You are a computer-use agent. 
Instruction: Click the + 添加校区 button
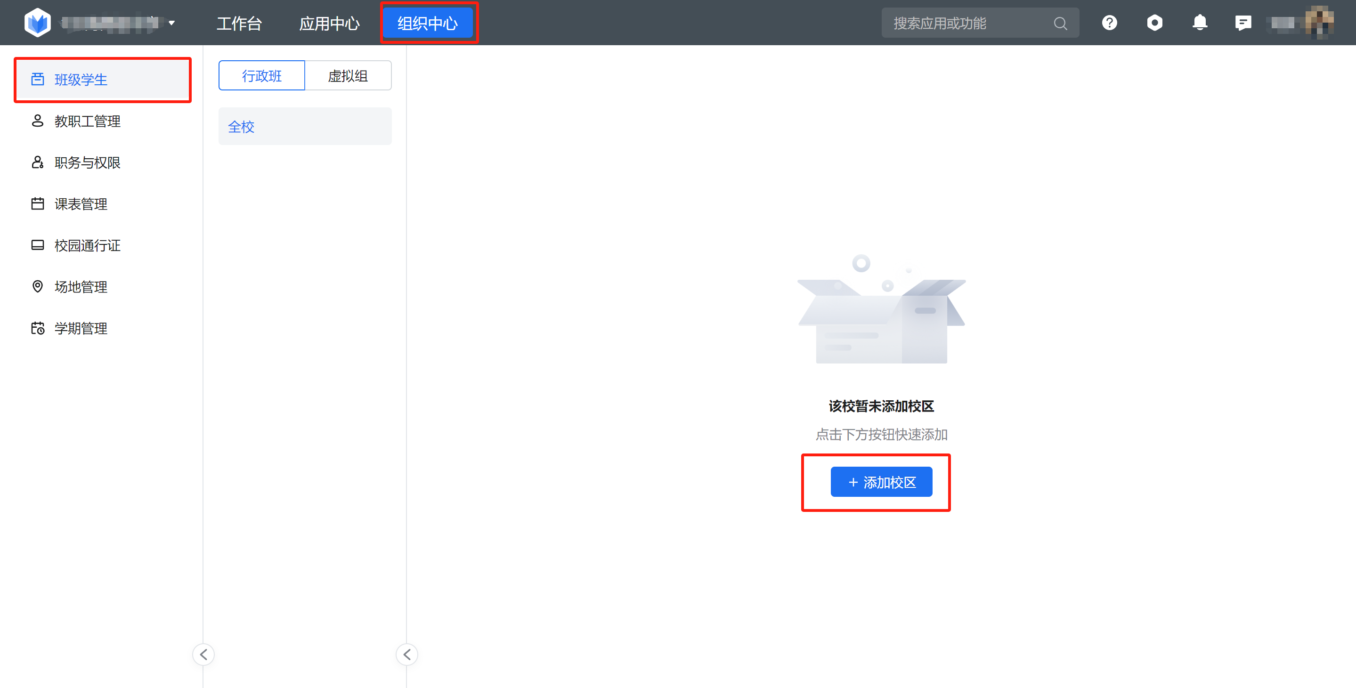881,482
